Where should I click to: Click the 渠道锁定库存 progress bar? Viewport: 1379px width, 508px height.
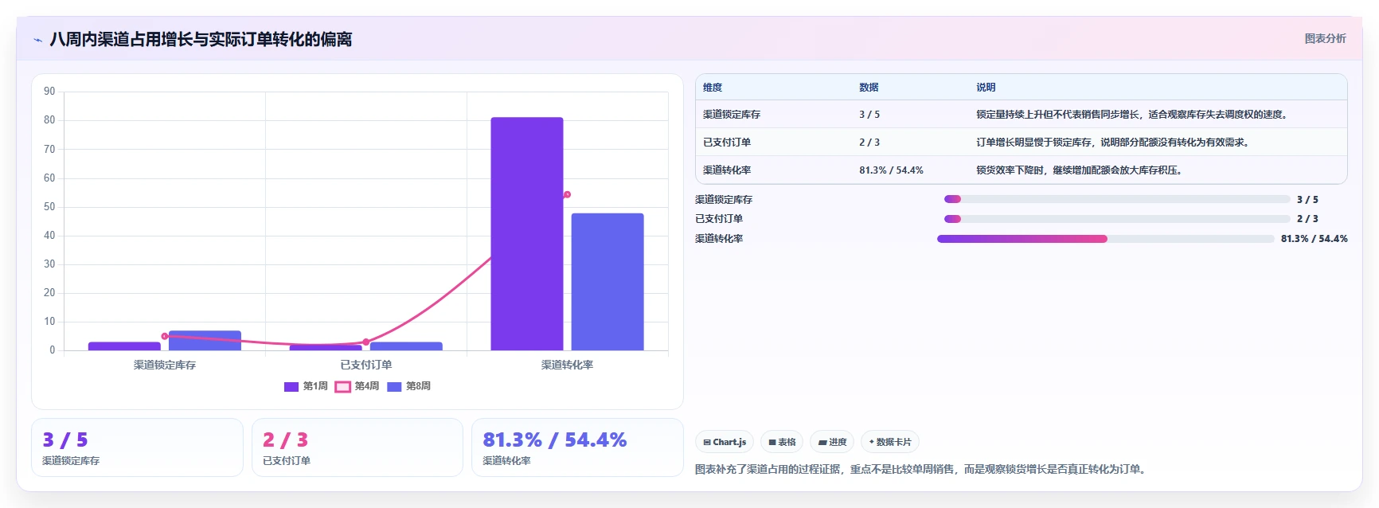(x=1117, y=199)
